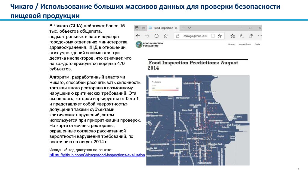Viewport: 308px width, 172px height.
Task: Open the Inspections nav link
Action: 245,44
